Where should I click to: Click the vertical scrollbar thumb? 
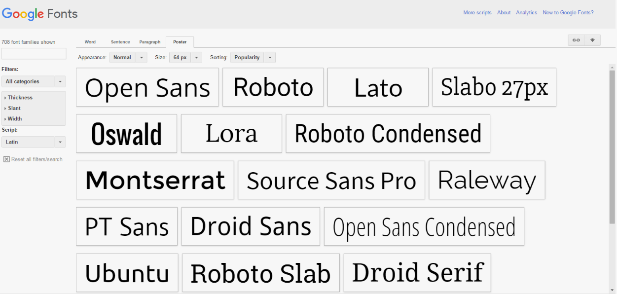[613, 147]
